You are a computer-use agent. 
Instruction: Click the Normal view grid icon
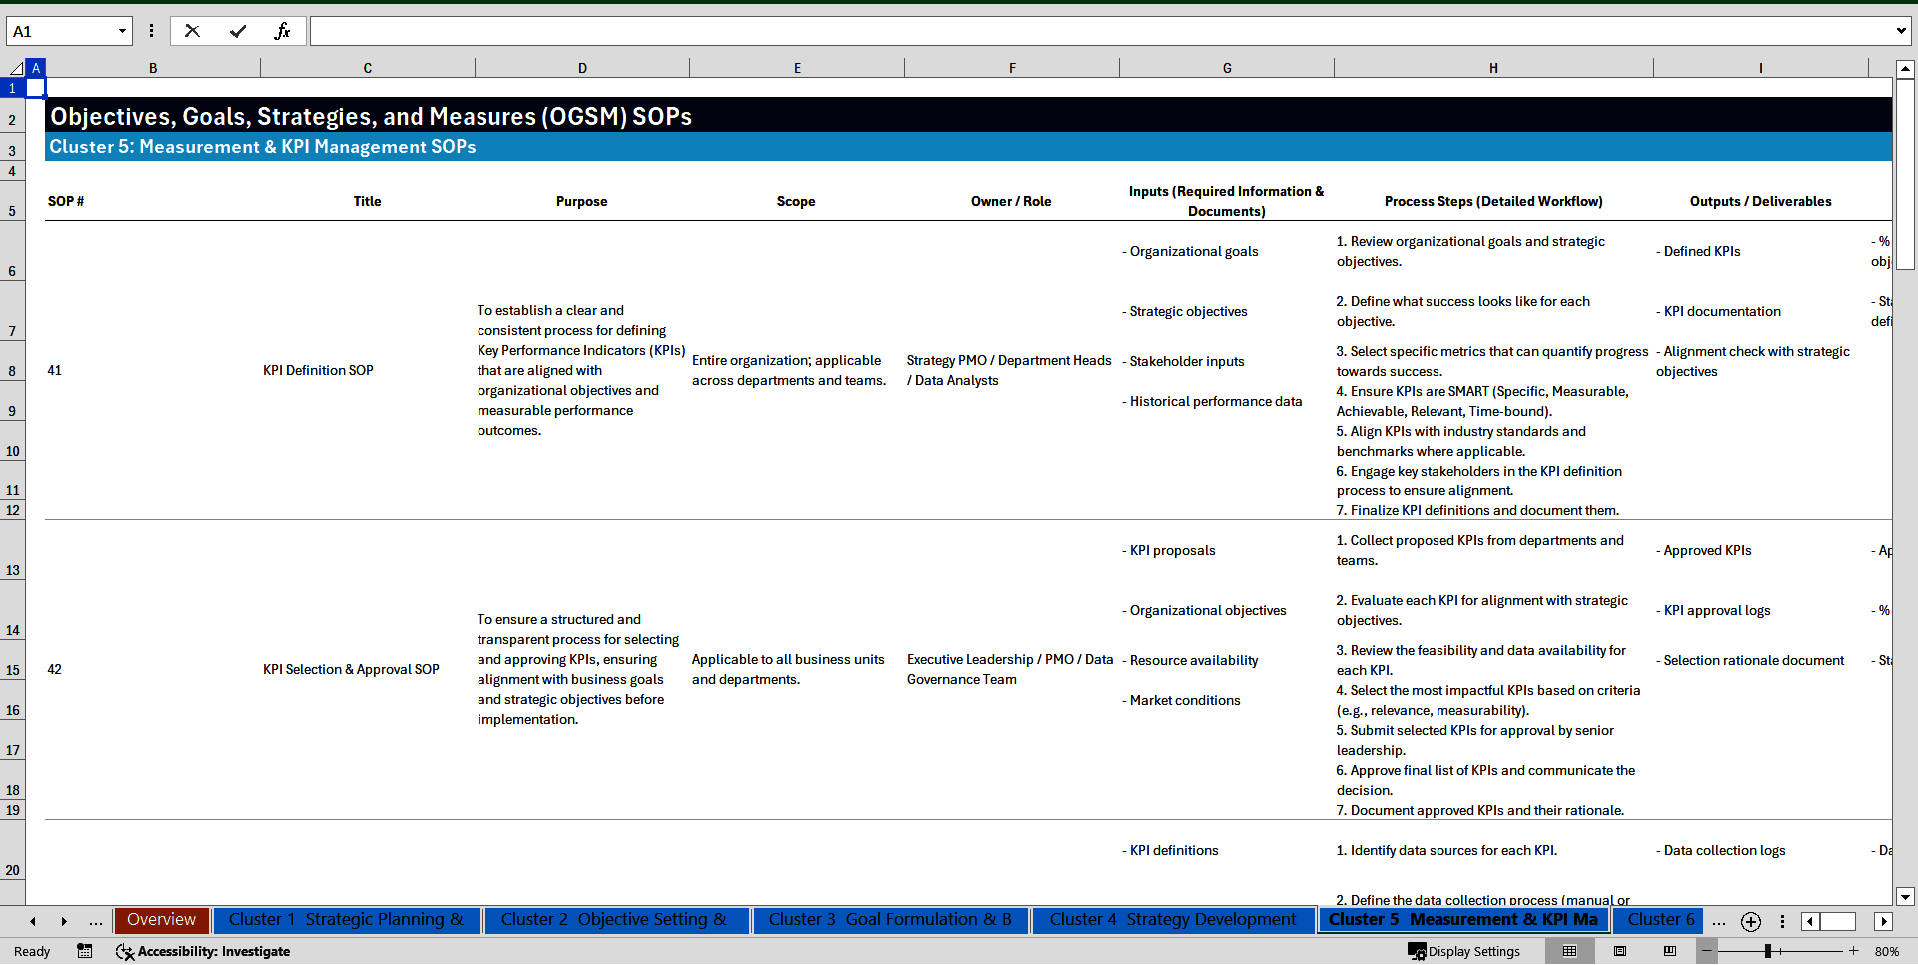coord(1568,951)
